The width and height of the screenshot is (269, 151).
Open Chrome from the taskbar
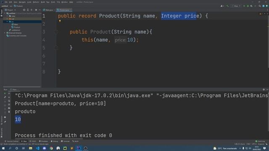click(x=51, y=148)
